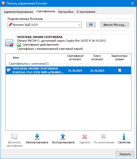This screenshot has width=137, height=159.
Task: Click the Свойства label
Action: [x=124, y=142]
